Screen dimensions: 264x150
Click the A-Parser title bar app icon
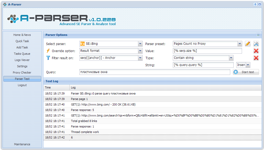(x=5, y=4)
